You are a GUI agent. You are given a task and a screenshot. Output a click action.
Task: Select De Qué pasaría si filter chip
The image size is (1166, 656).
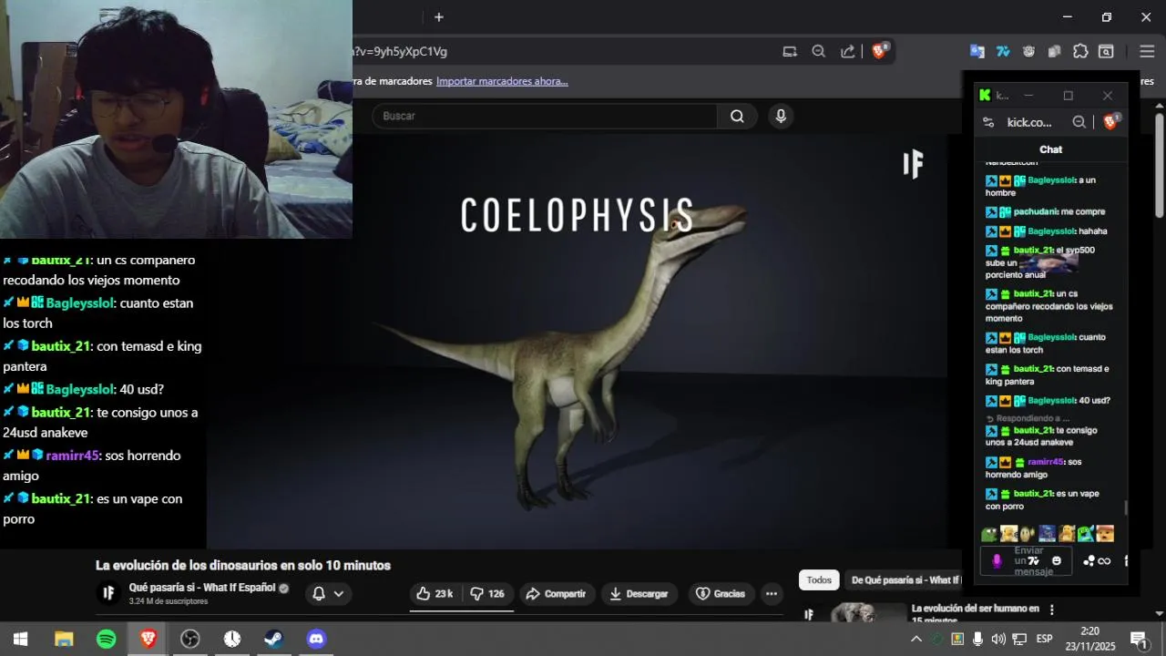[904, 580]
